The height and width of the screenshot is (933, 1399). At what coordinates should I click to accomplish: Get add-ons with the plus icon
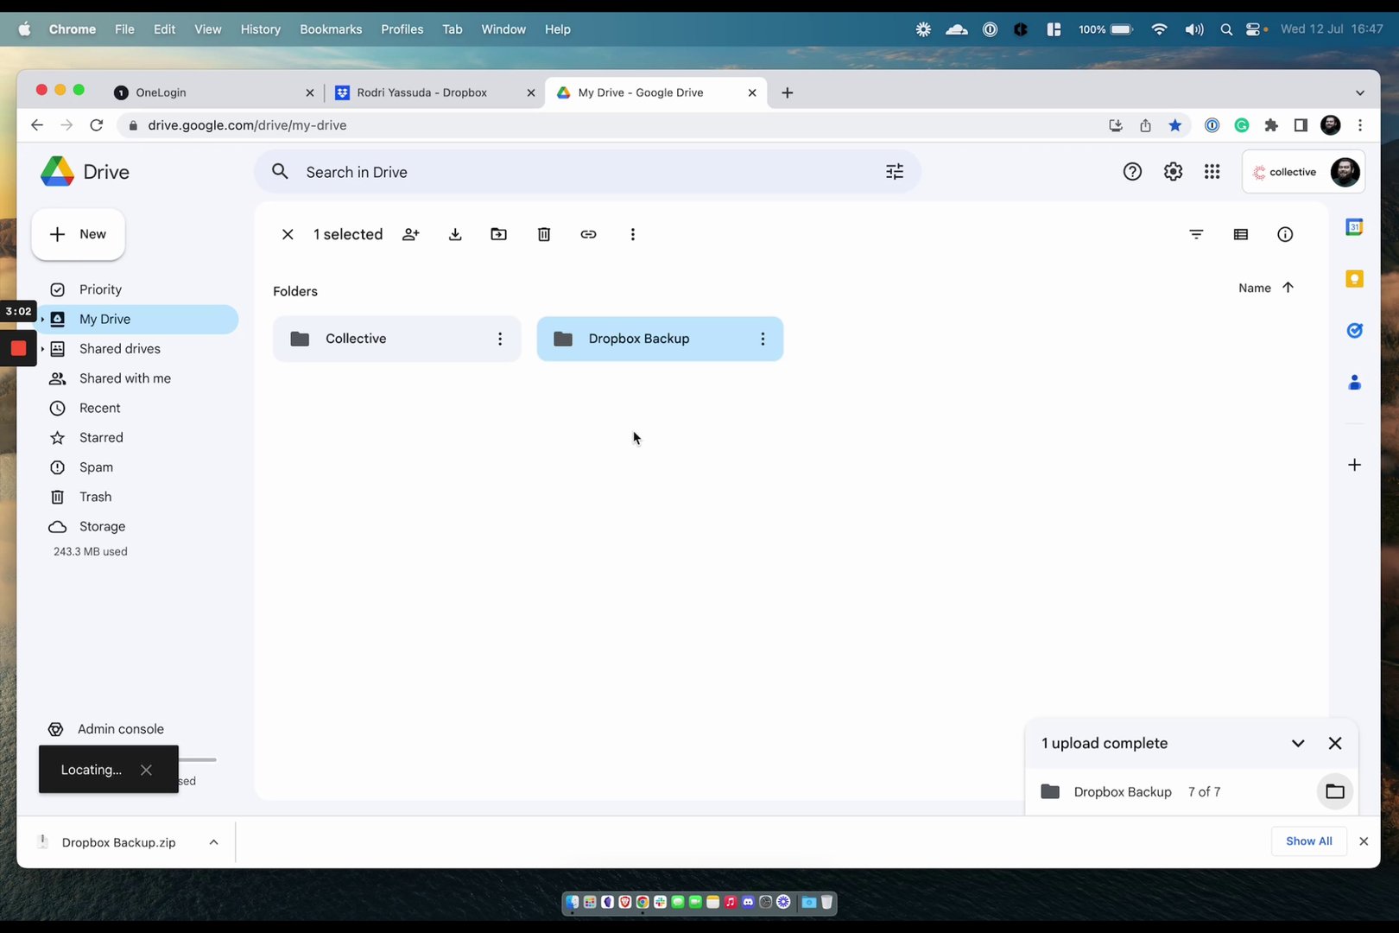(1354, 465)
